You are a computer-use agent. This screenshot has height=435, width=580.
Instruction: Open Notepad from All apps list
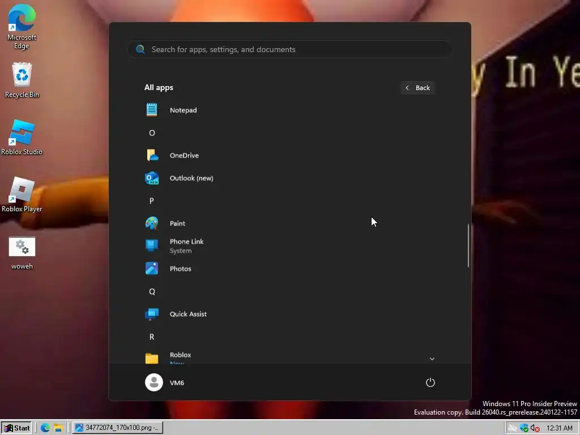pyautogui.click(x=289, y=110)
